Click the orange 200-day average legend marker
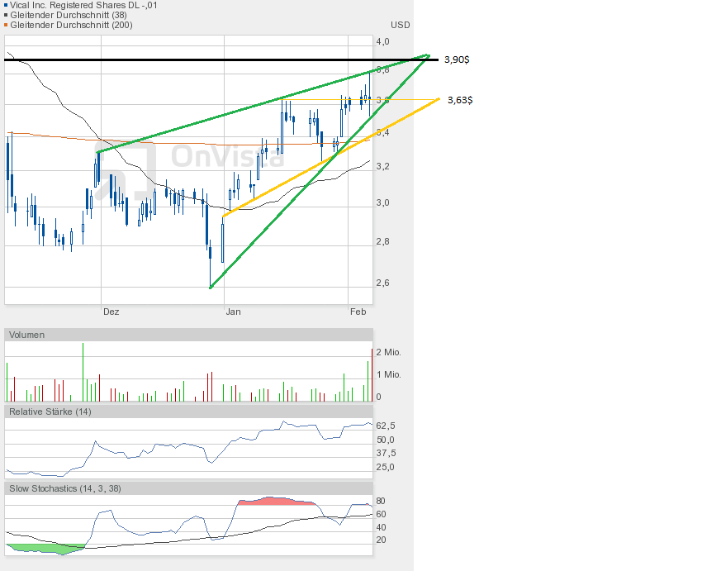Image resolution: width=702 pixels, height=571 pixels. click(x=6, y=25)
